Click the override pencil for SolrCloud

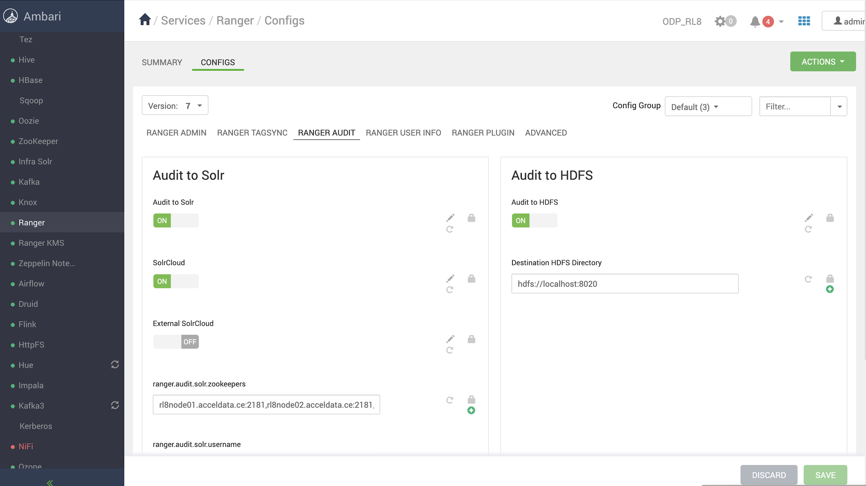coord(450,278)
